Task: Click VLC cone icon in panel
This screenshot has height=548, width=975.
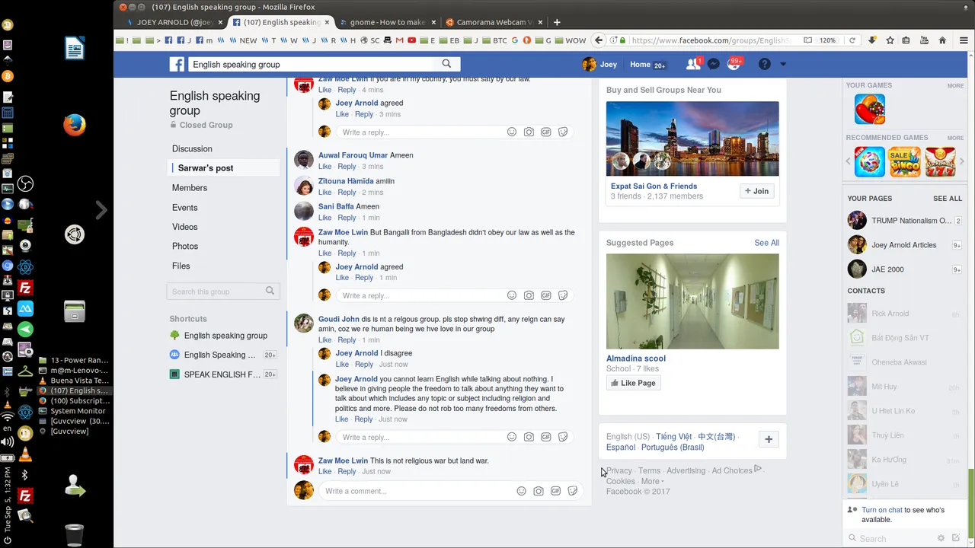Action: click(25, 455)
